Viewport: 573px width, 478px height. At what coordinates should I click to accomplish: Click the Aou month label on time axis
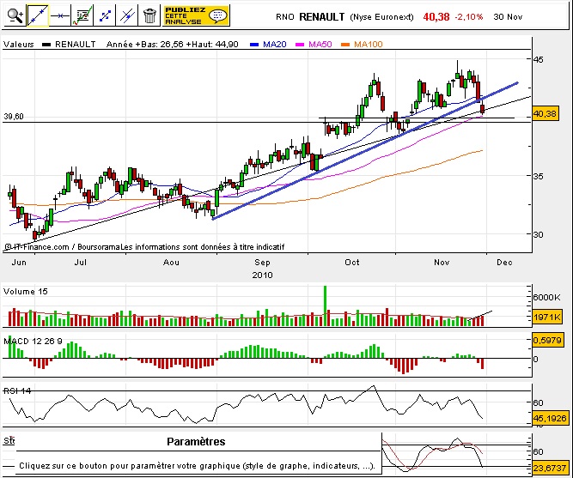click(171, 263)
